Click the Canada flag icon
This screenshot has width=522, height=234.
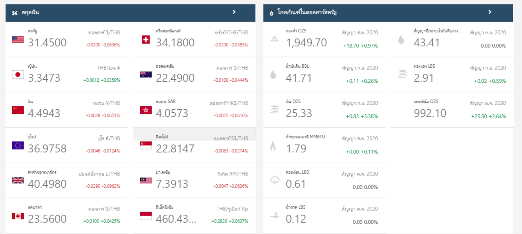(x=18, y=216)
